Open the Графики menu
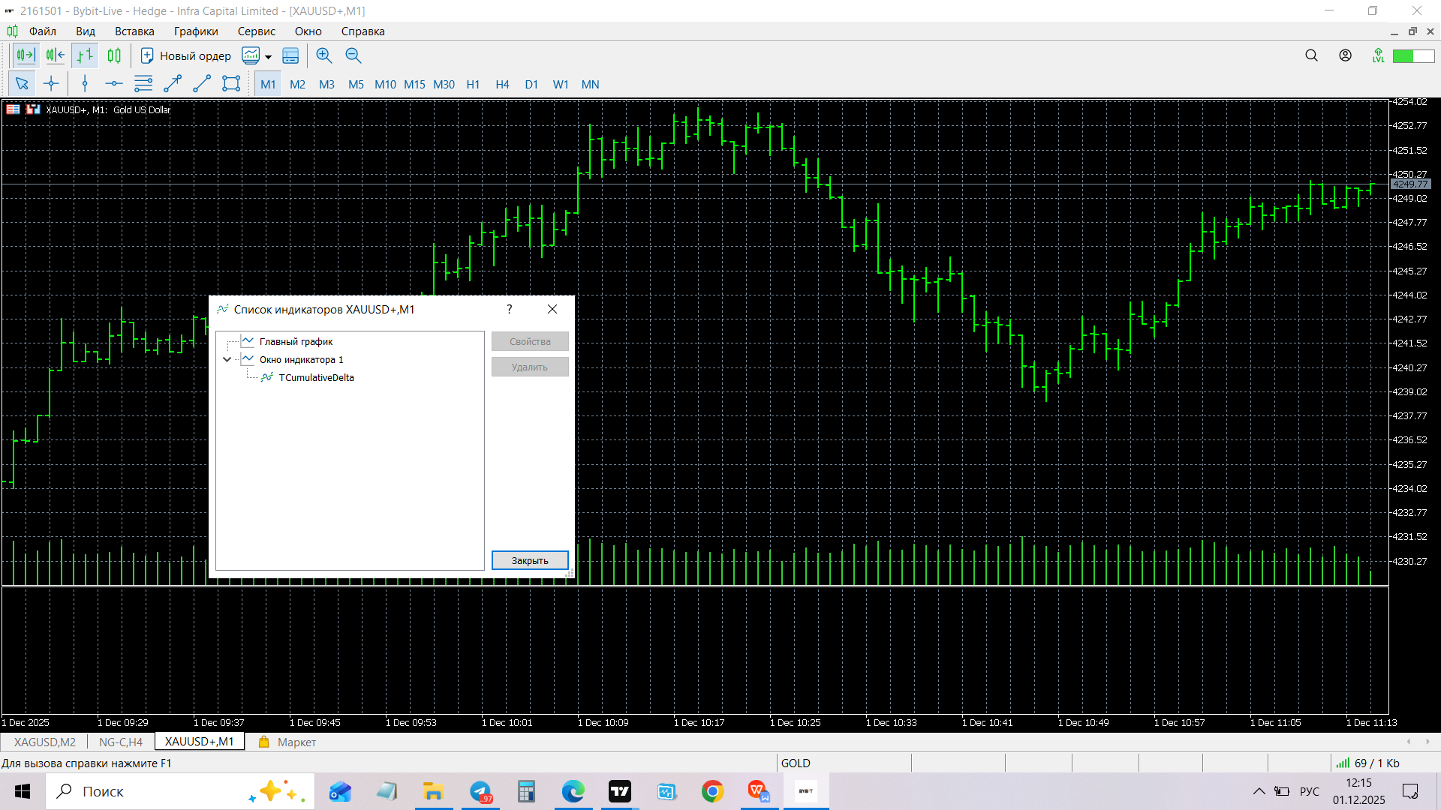Image resolution: width=1441 pixels, height=810 pixels. [x=196, y=31]
